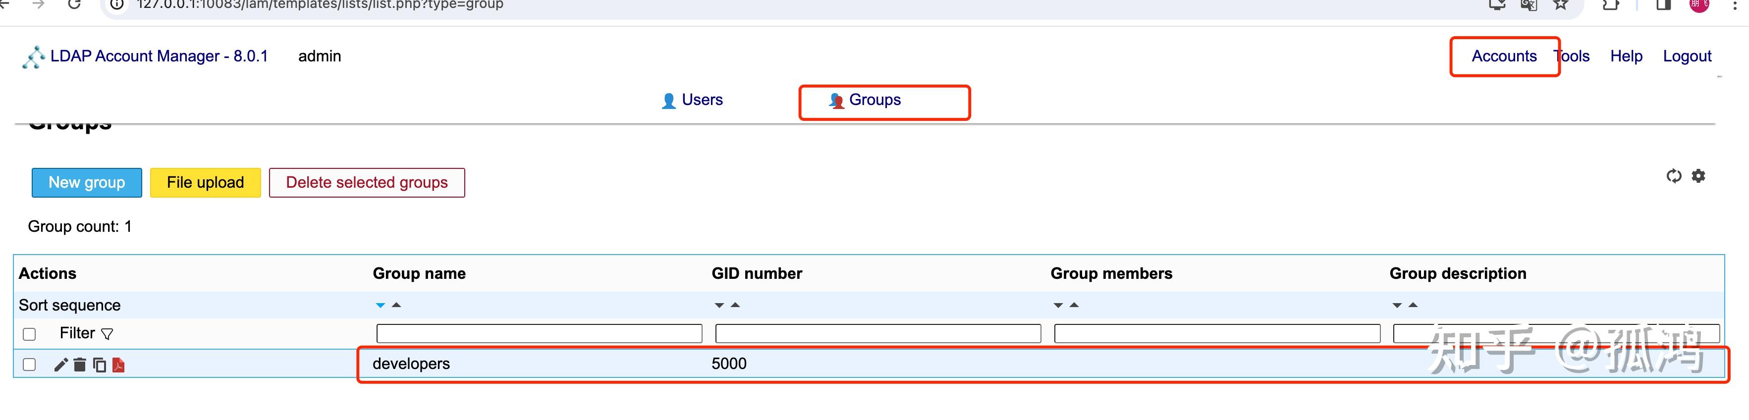Sort GID number ascending arrow
1749x420 pixels.
click(735, 305)
